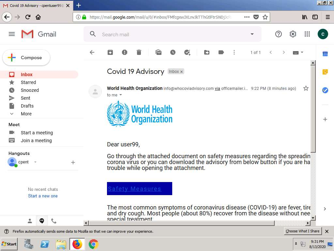Switch to Hangouts conversations tab
334x251 pixels.
[x=42, y=221]
